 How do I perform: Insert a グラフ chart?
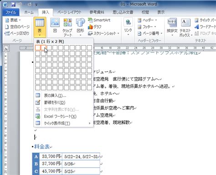pyautogui.click(x=95, y=27)
